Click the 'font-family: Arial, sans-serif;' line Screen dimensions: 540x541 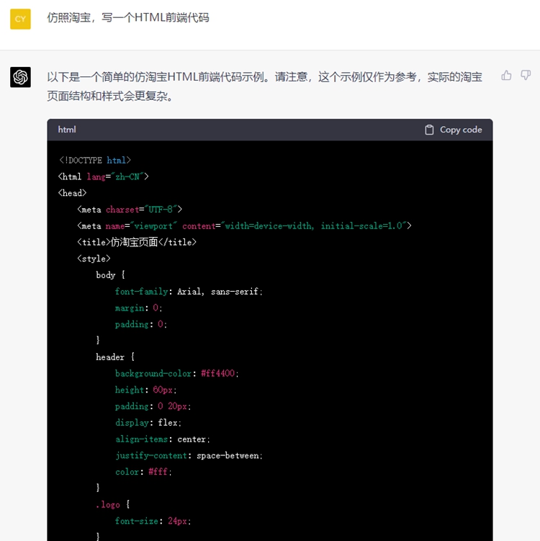point(189,292)
